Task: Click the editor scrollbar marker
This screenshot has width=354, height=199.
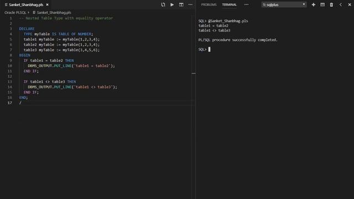Action: click(194, 74)
